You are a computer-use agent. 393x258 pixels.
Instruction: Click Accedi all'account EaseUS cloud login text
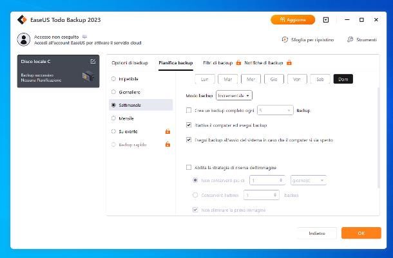pyautogui.click(x=88, y=43)
